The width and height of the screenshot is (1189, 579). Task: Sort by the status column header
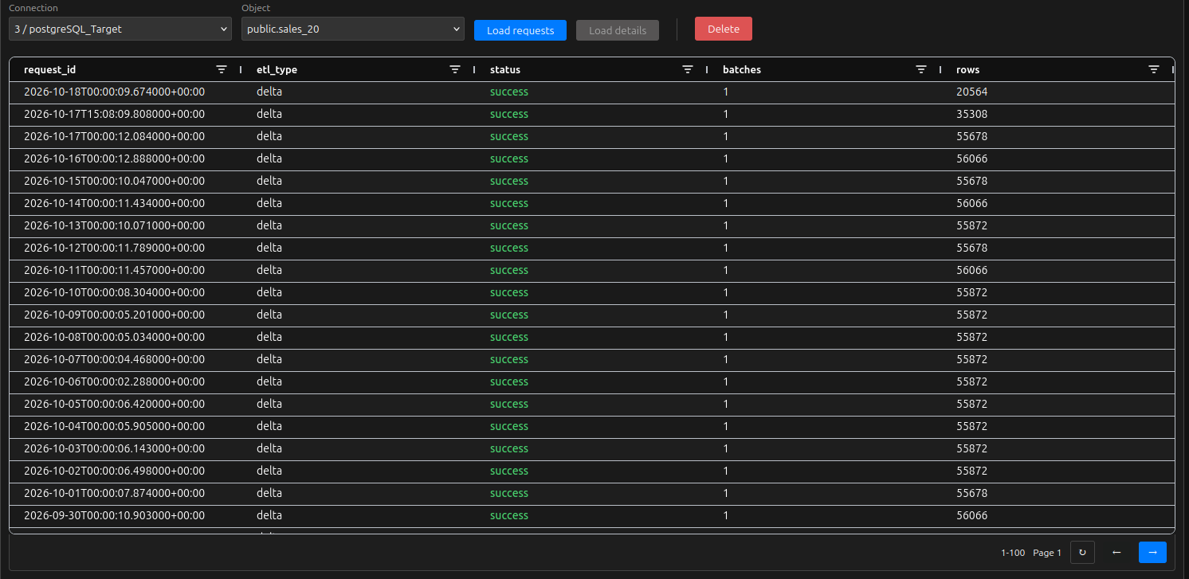(x=505, y=69)
